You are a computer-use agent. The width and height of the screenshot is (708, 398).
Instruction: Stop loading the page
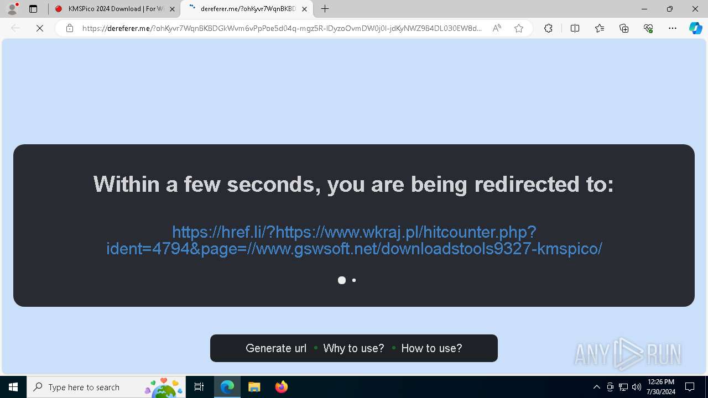point(40,28)
